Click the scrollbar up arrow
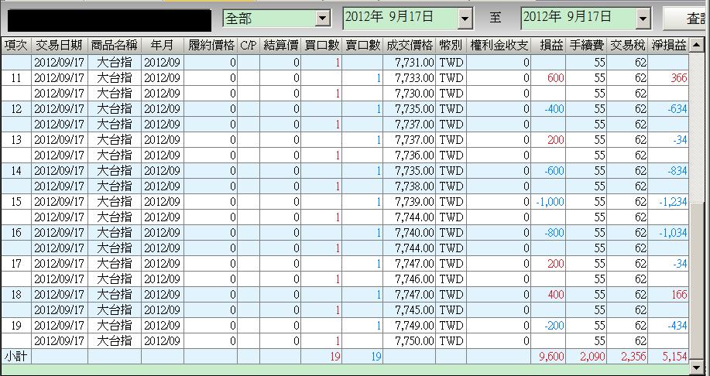This screenshot has width=710, height=376. pos(696,45)
